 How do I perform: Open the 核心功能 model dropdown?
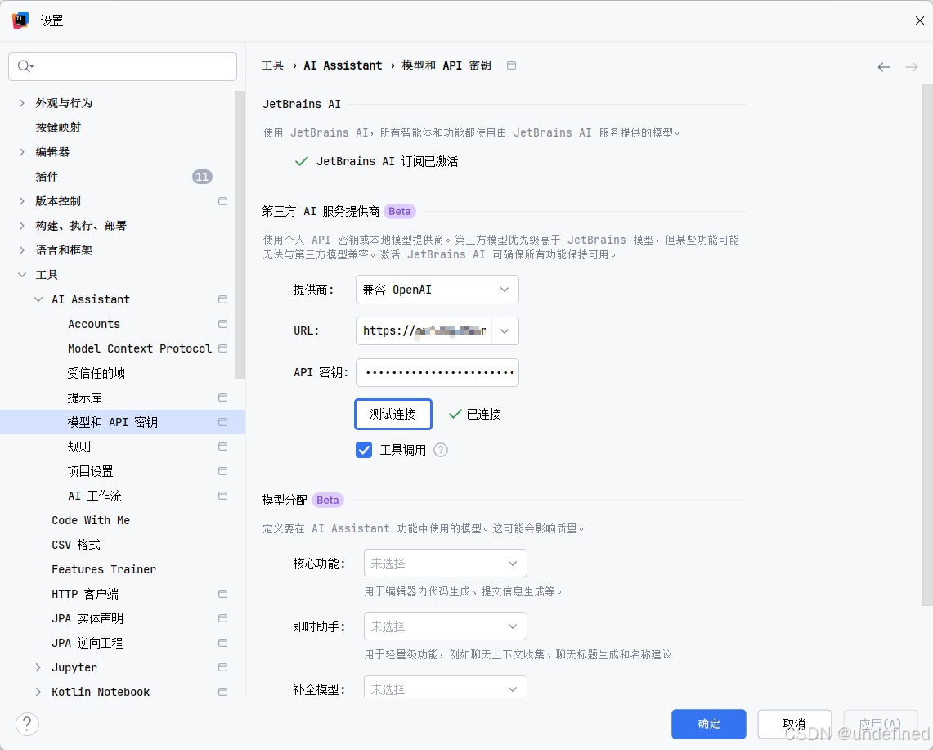pyautogui.click(x=445, y=563)
